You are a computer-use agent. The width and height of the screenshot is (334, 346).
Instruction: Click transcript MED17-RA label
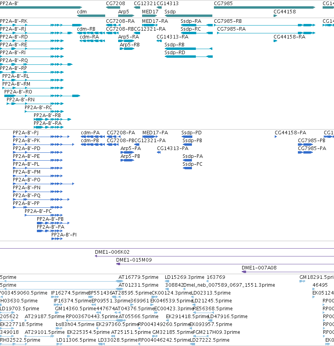pos(155,21)
